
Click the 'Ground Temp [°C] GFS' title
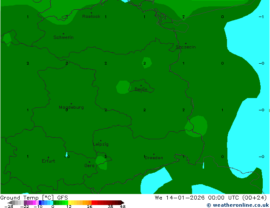click(x=34, y=198)
